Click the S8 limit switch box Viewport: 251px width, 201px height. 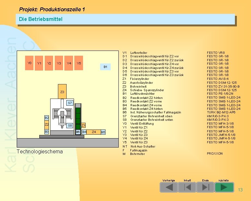[x=70, y=125]
